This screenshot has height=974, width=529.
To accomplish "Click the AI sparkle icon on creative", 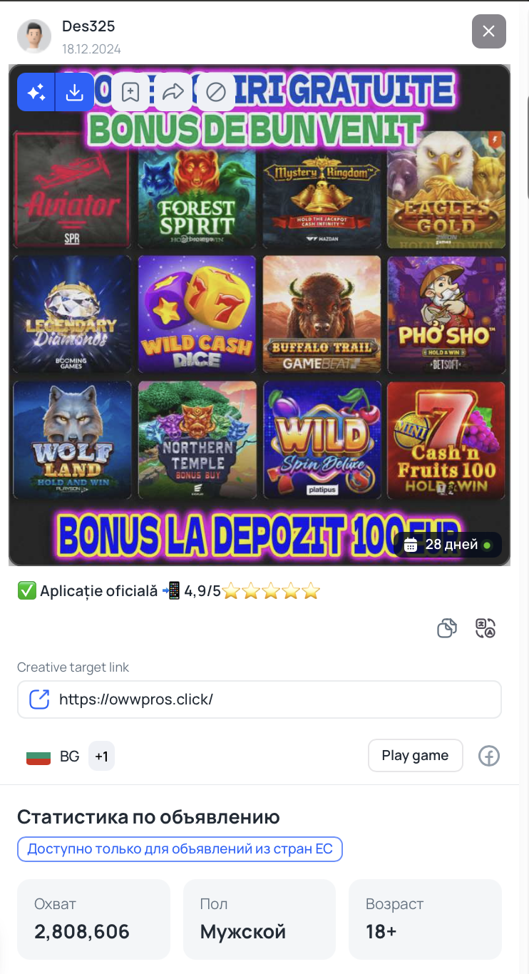I will [x=36, y=92].
